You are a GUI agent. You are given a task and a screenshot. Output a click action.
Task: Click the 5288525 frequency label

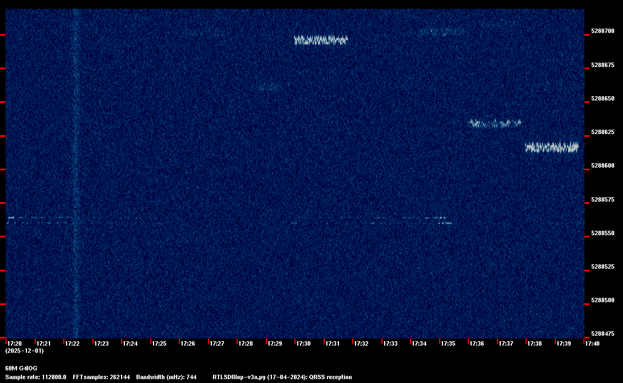pos(602,267)
